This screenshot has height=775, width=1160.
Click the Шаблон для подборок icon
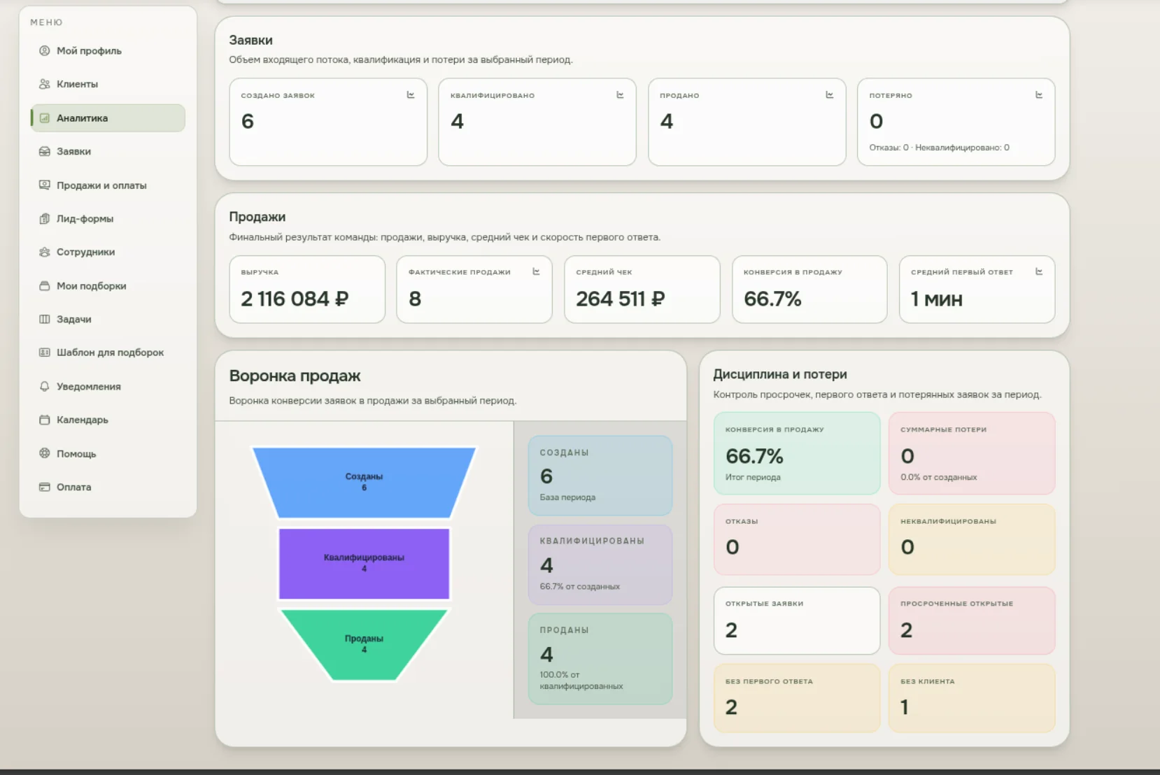(x=45, y=353)
